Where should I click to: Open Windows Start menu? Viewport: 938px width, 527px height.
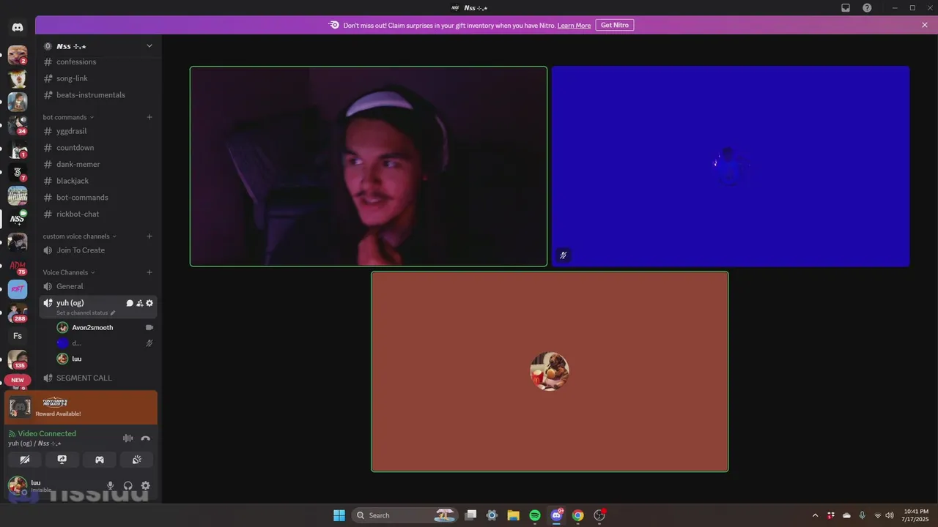[339, 515]
